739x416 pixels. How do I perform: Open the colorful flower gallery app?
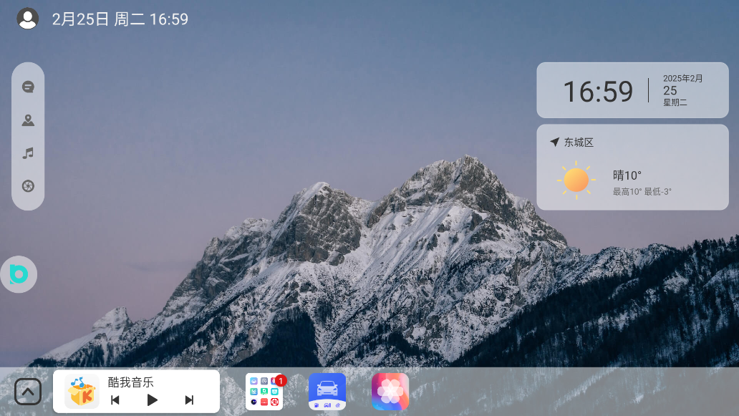tap(390, 392)
